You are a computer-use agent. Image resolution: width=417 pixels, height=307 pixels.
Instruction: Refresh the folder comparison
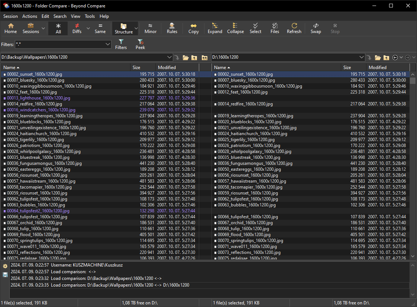pyautogui.click(x=294, y=29)
